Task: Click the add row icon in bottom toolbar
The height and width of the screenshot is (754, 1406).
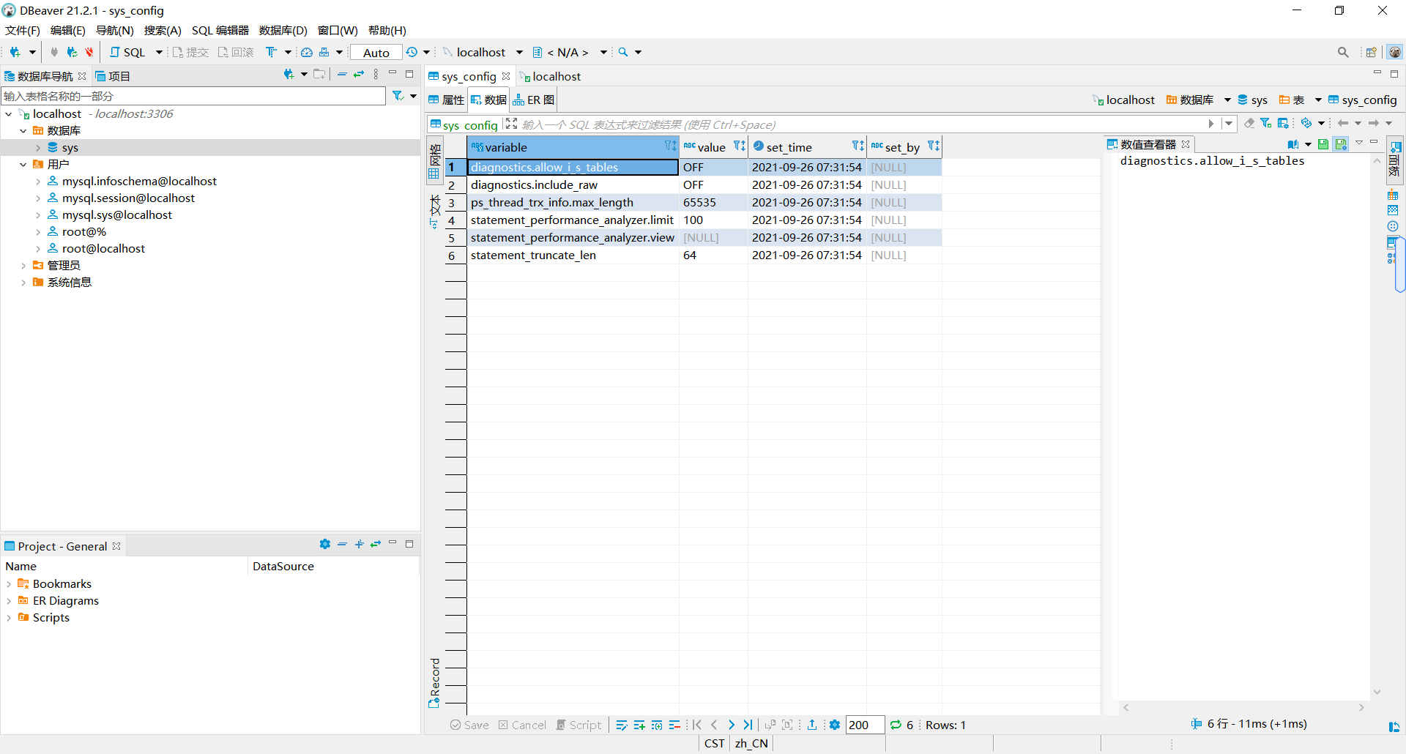Action: 639,725
